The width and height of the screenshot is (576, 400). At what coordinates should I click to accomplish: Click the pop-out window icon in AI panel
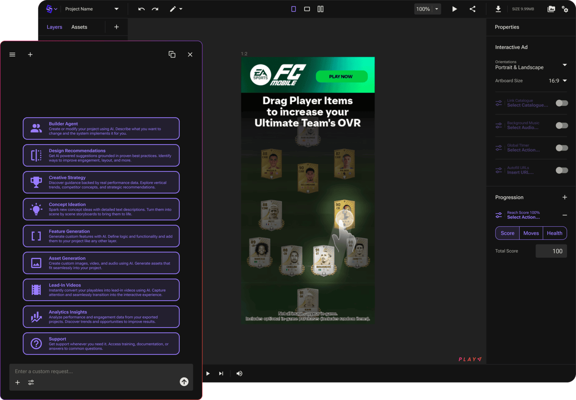point(172,55)
